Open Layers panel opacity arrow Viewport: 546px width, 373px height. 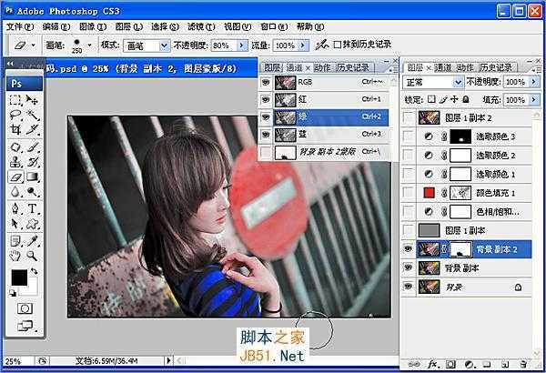[x=534, y=82]
